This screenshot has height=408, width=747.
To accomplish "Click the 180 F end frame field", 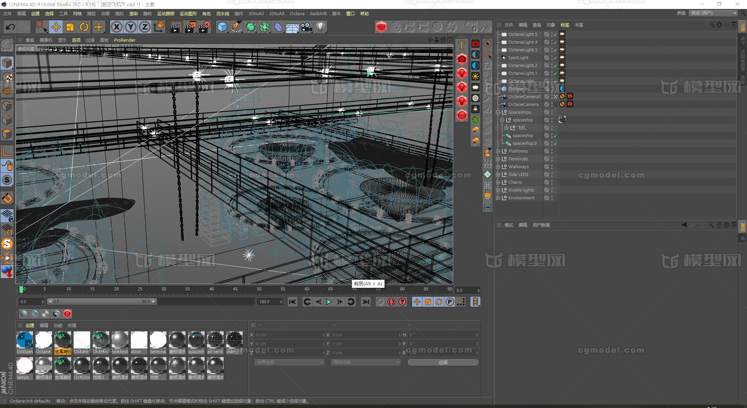I will [270, 302].
